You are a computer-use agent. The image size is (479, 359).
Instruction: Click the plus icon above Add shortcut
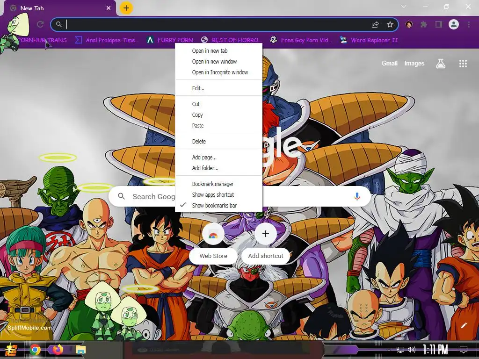pyautogui.click(x=266, y=234)
